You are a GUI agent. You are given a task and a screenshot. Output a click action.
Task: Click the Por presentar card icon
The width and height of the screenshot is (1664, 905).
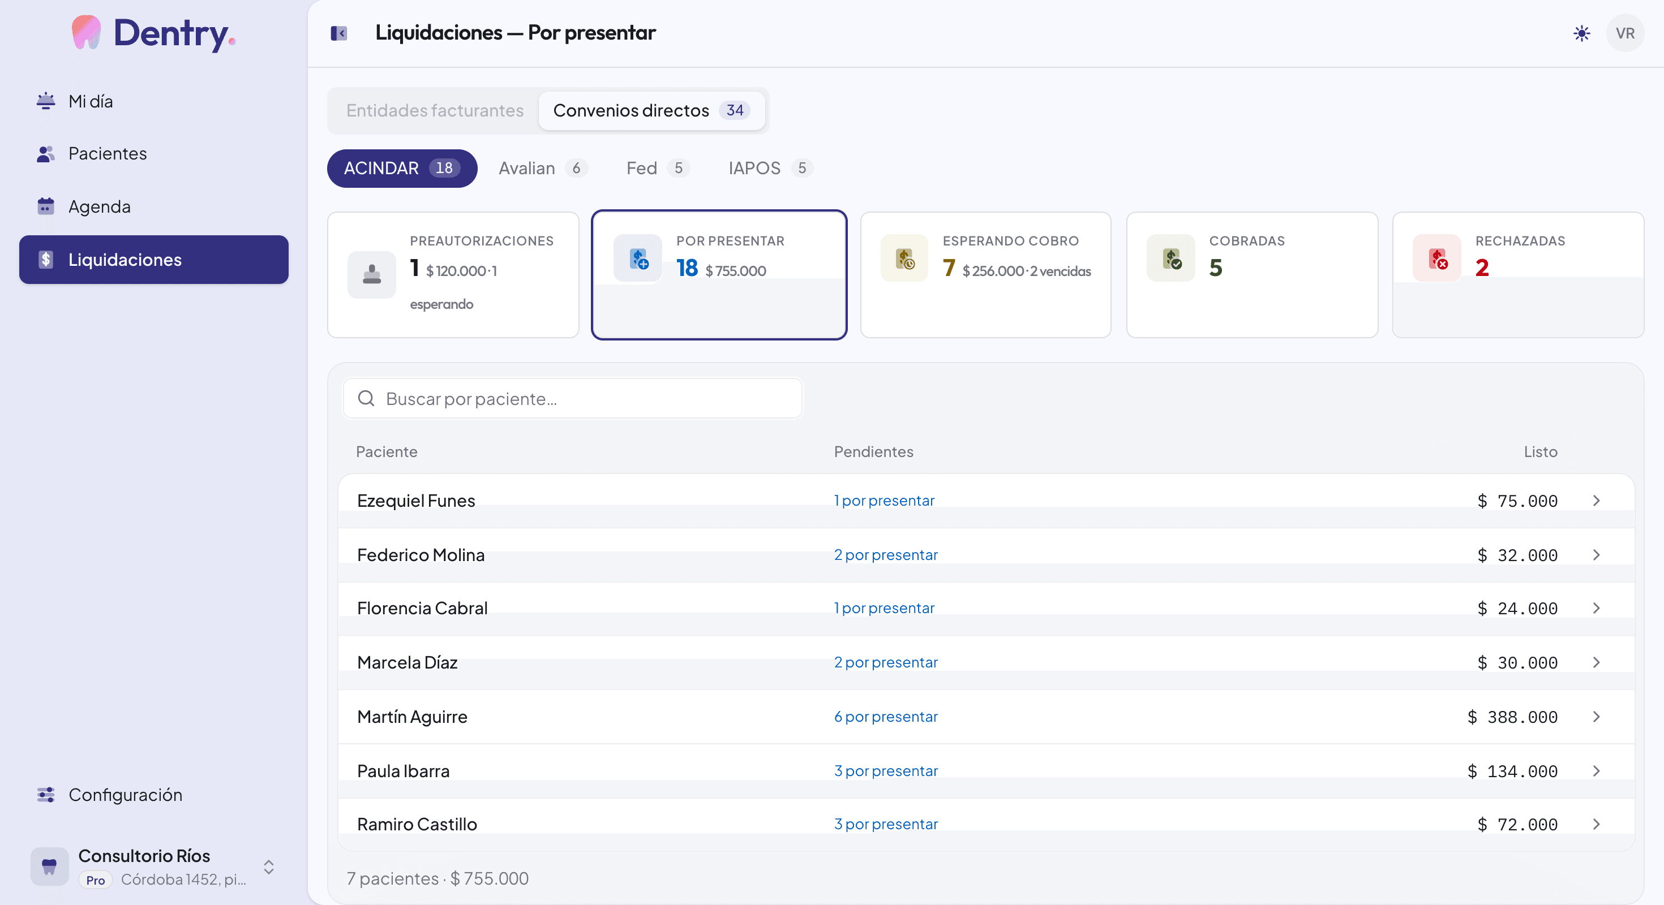[x=637, y=258]
